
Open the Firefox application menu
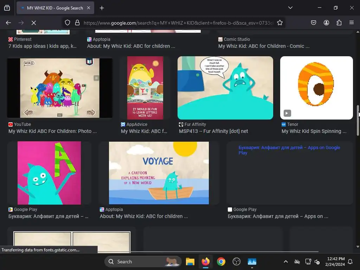[x=352, y=23]
